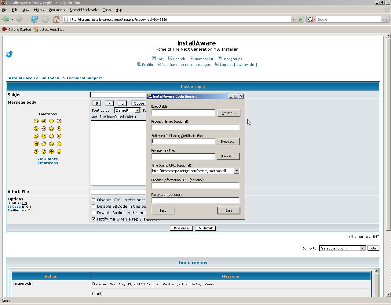Image resolution: width=391 pixels, height=305 pixels.
Task: Insert the sunglasses cool emoticon
Action: coord(44,128)
